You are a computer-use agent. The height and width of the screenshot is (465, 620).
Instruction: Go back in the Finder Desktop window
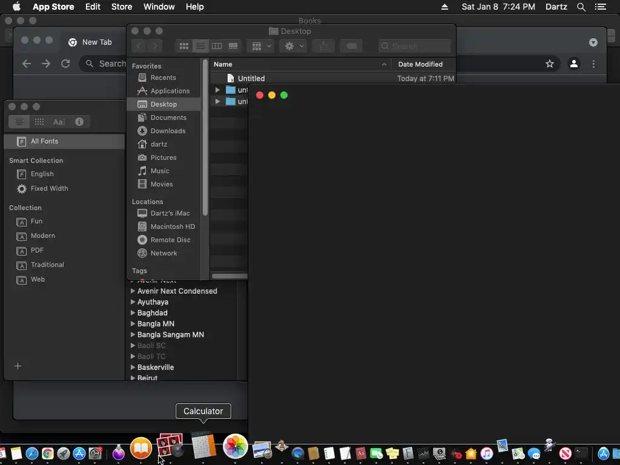(139, 46)
